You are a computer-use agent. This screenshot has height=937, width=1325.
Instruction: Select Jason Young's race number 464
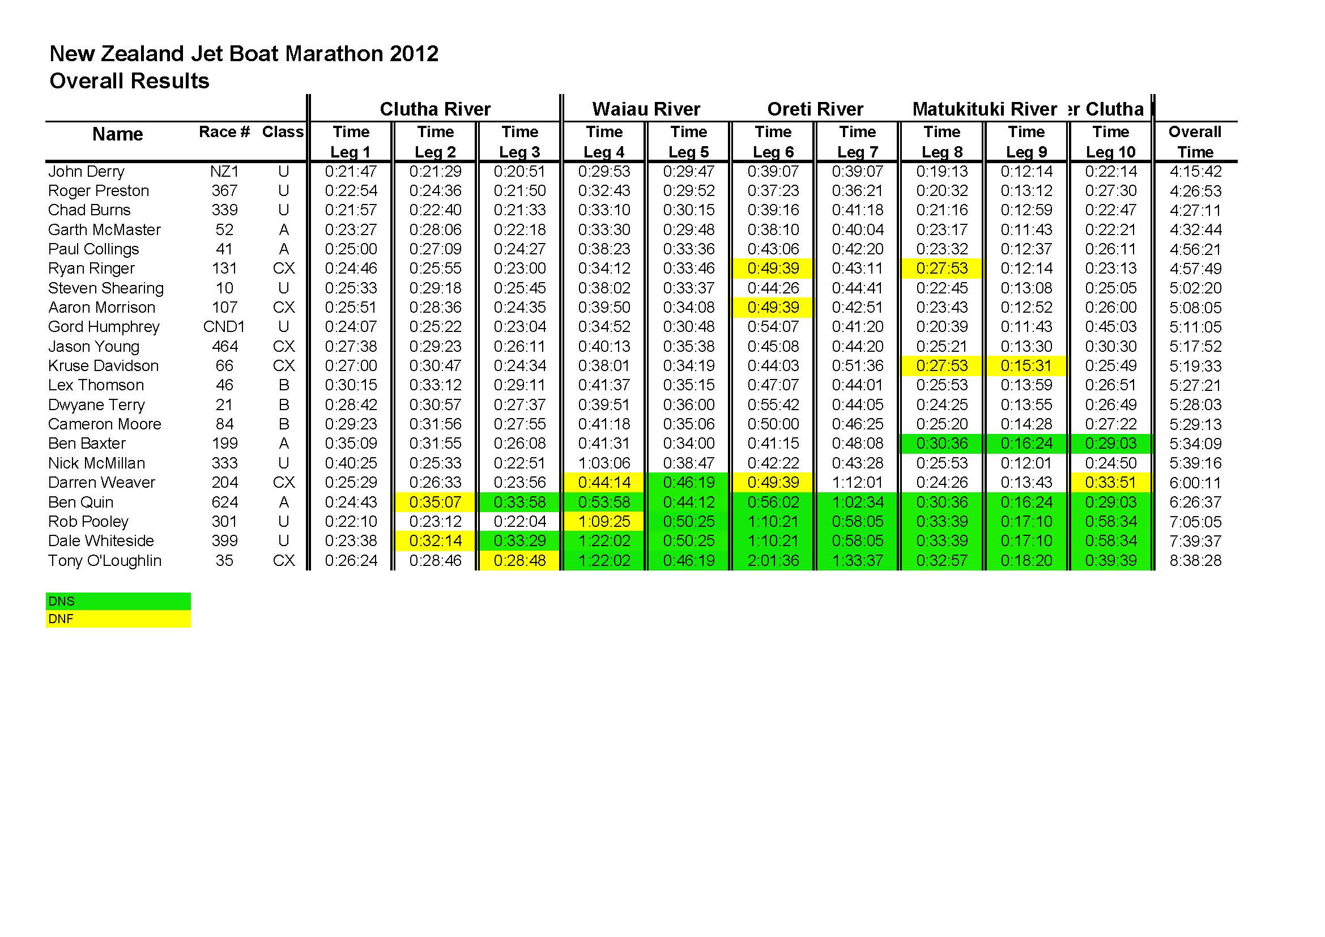(224, 346)
